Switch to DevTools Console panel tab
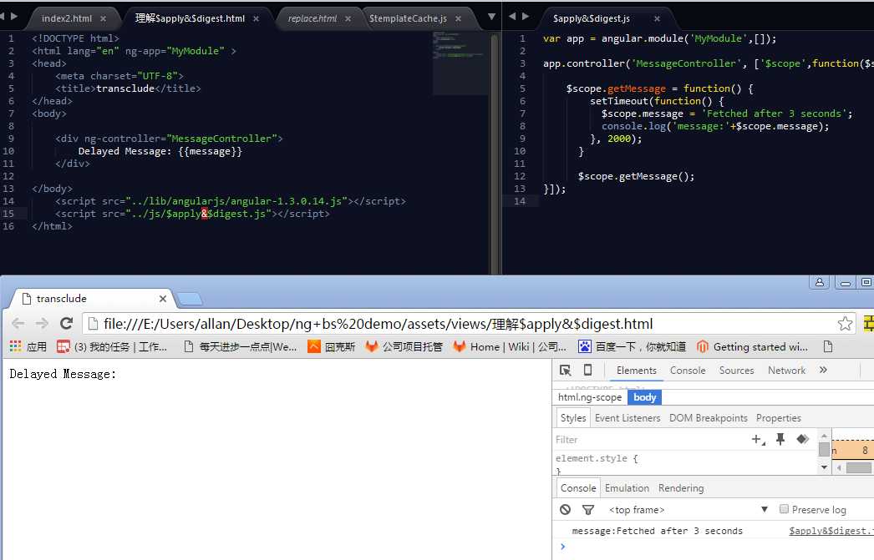 688,371
